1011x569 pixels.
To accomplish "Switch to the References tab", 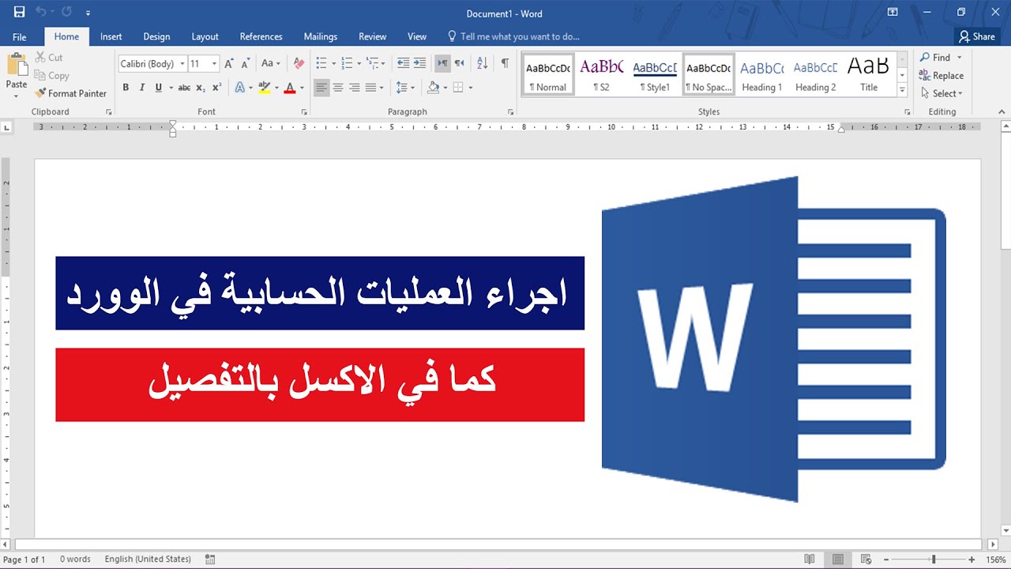I will (261, 36).
